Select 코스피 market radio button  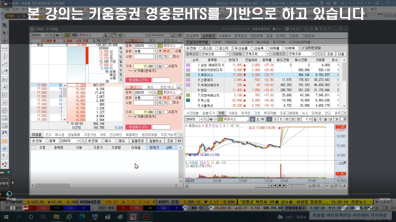(201, 48)
